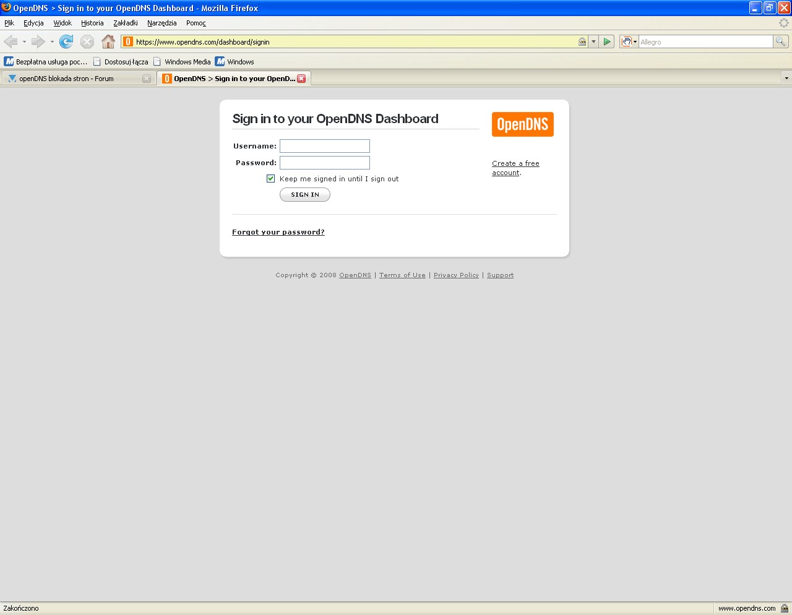Click the URL address bar field
This screenshot has height=615, width=792.
pyautogui.click(x=356, y=41)
